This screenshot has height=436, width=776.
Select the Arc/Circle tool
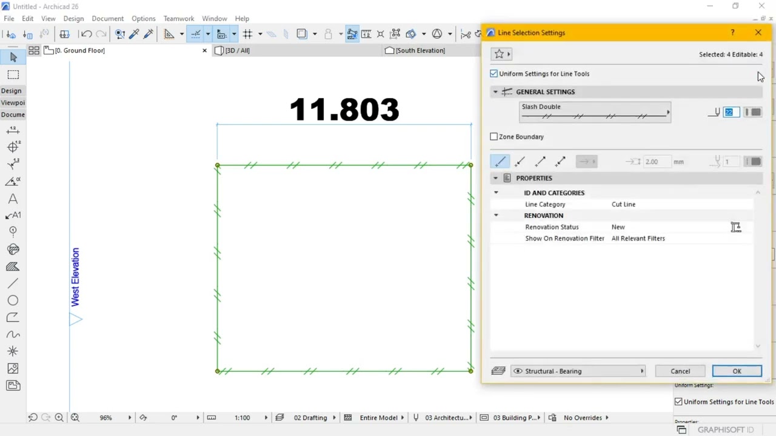(x=13, y=300)
